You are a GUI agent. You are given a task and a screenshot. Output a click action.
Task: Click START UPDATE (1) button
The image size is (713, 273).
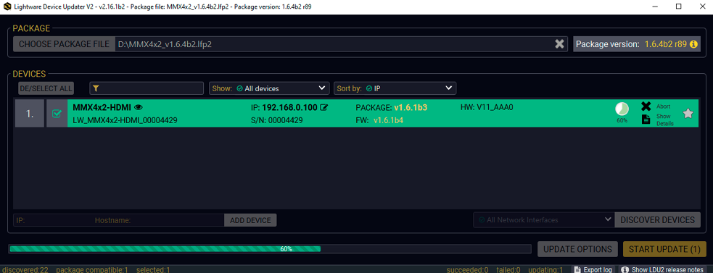coord(664,249)
